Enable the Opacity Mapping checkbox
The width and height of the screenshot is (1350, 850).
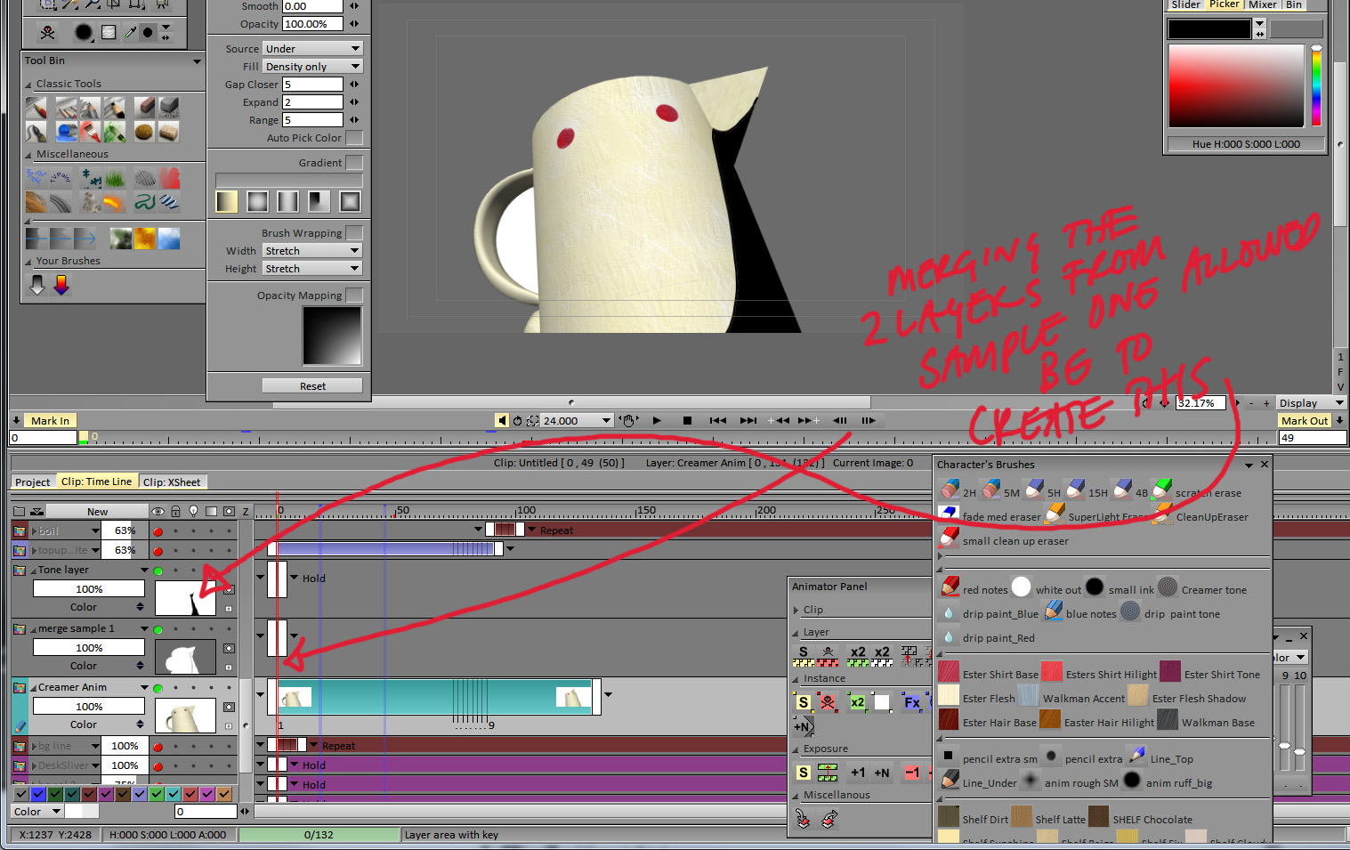pyautogui.click(x=354, y=295)
